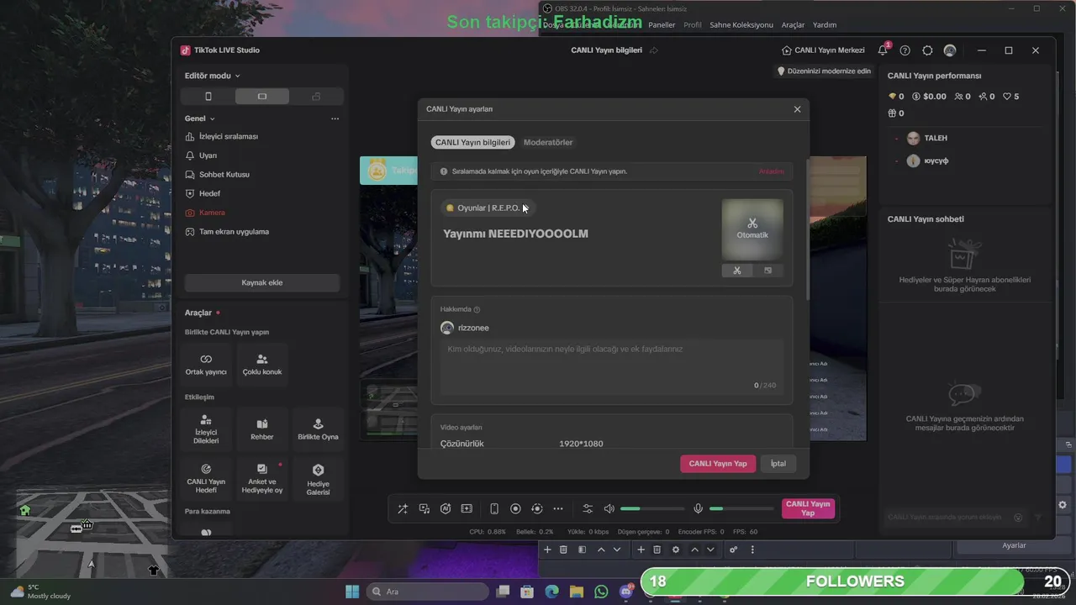Close the CANLI Yayın ayarları dialog
Viewport: 1076px width, 605px height.
(797, 109)
